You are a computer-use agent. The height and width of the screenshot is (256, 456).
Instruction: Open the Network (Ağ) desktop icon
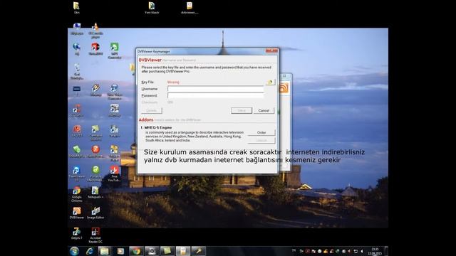coord(76,49)
